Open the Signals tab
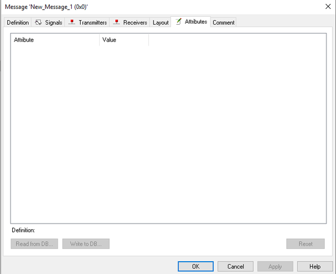 48,22
